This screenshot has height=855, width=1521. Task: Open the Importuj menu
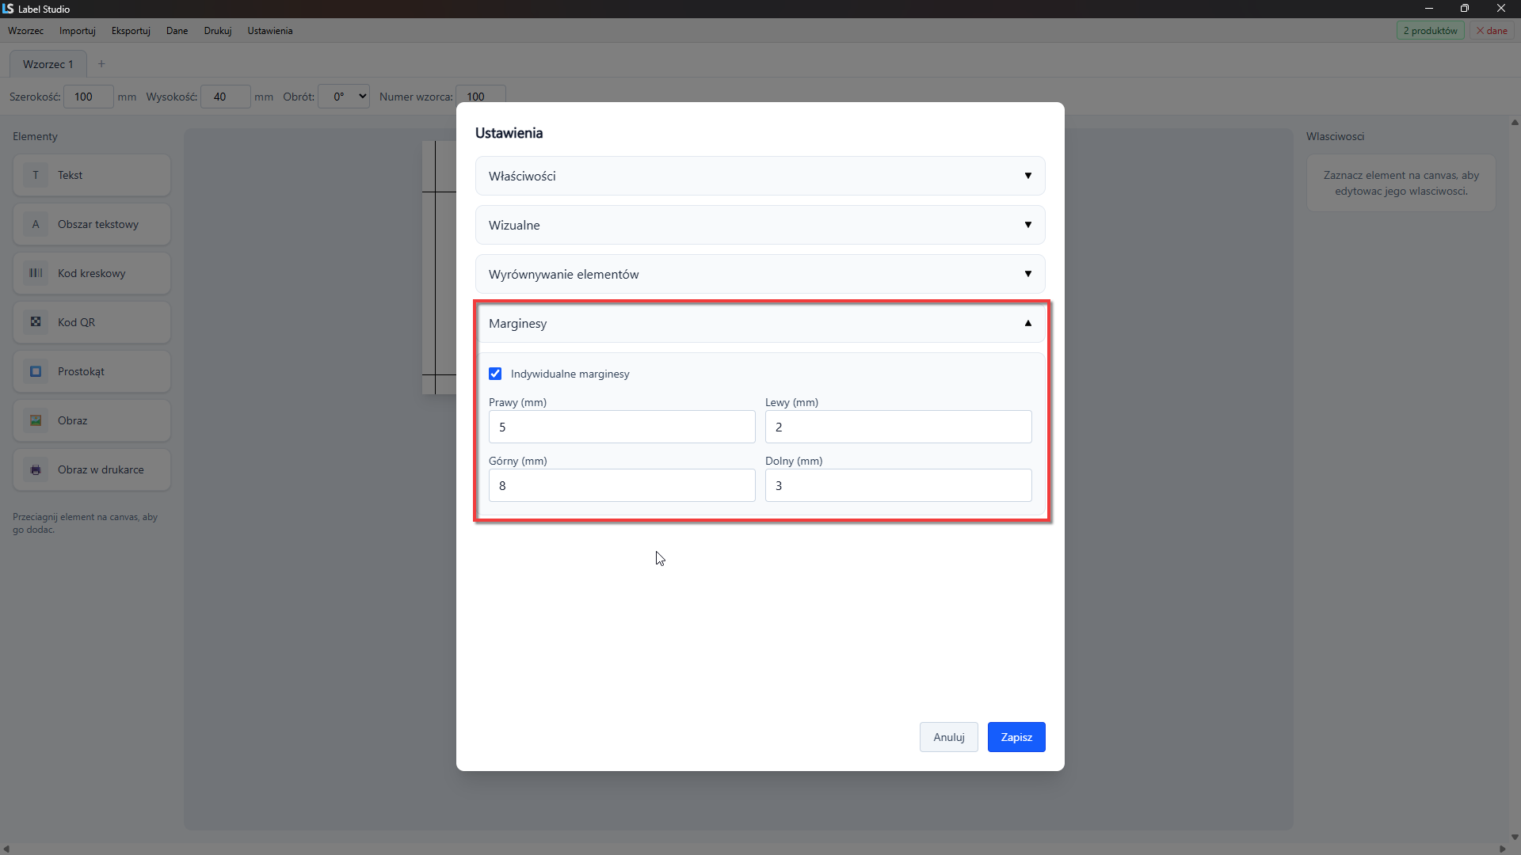[78, 31]
